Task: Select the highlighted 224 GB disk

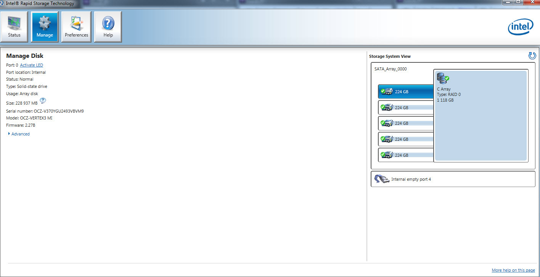Action: 406,92
